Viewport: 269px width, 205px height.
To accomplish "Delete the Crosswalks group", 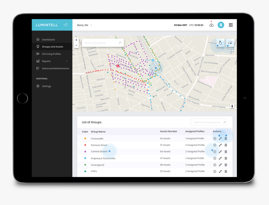I will click(226, 139).
